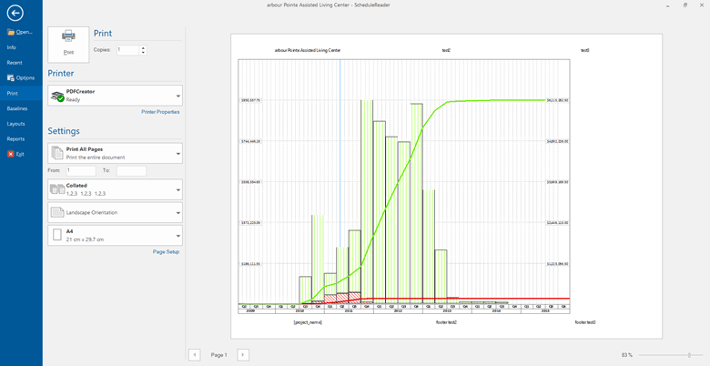Click the Open menu item
Screen dimensions: 710x366
click(x=21, y=32)
